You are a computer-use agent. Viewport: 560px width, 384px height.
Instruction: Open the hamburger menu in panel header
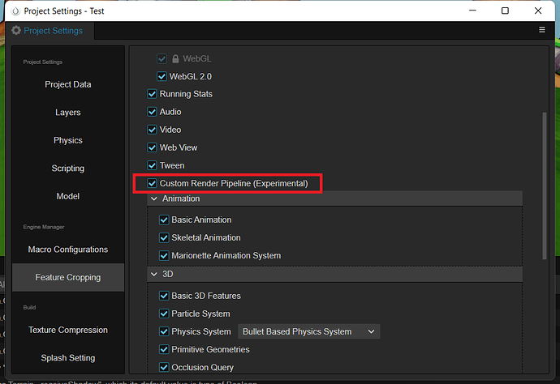click(542, 30)
